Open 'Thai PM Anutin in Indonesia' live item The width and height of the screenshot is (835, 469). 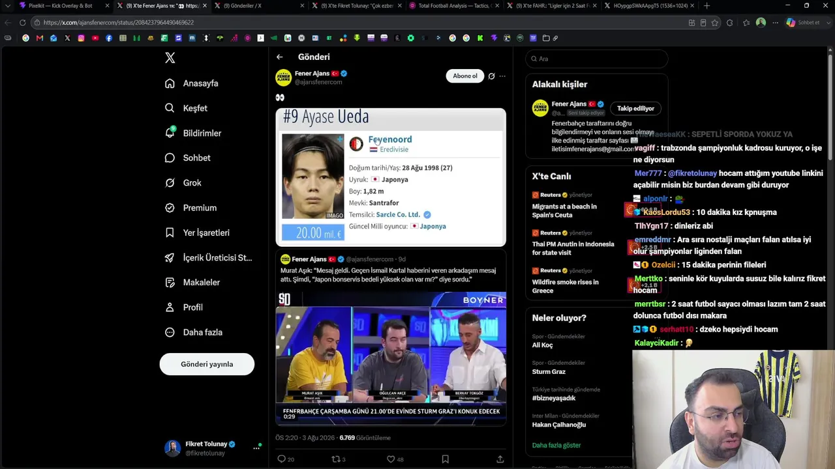coord(573,248)
